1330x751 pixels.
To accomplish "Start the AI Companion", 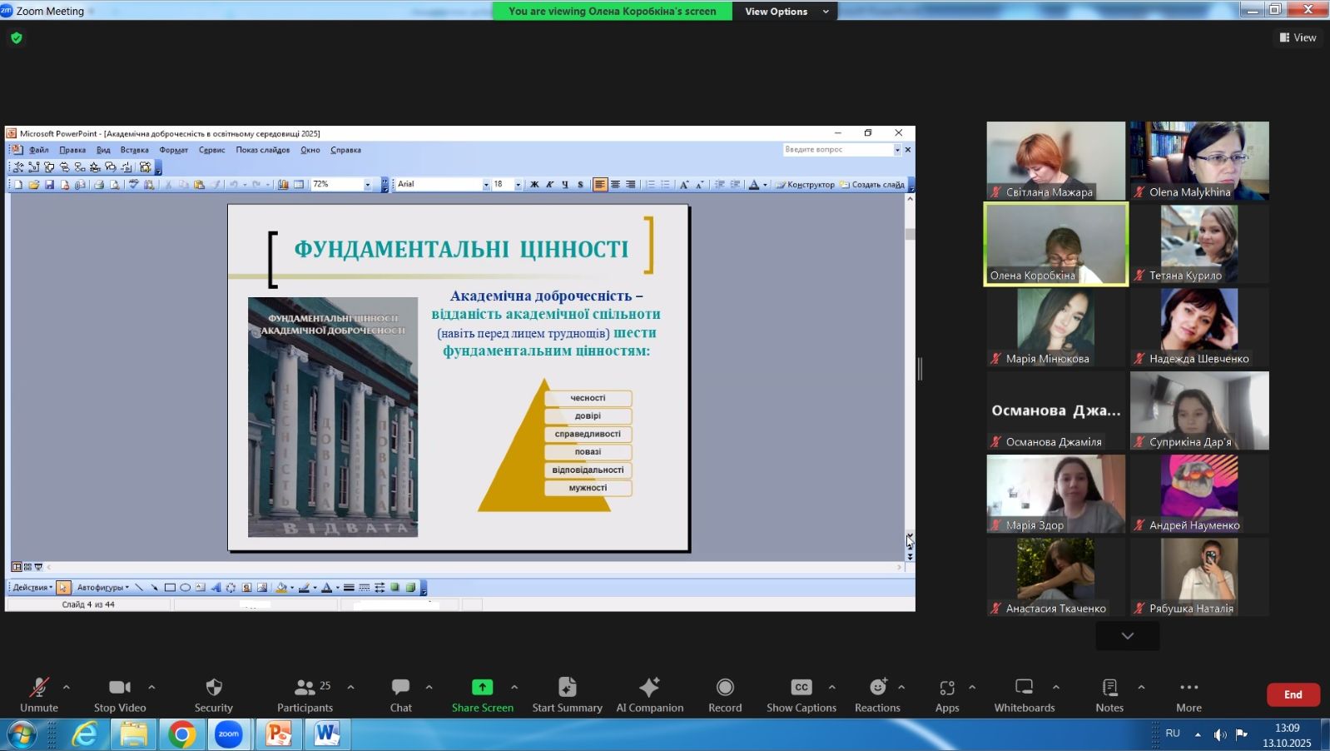I will 649,693.
